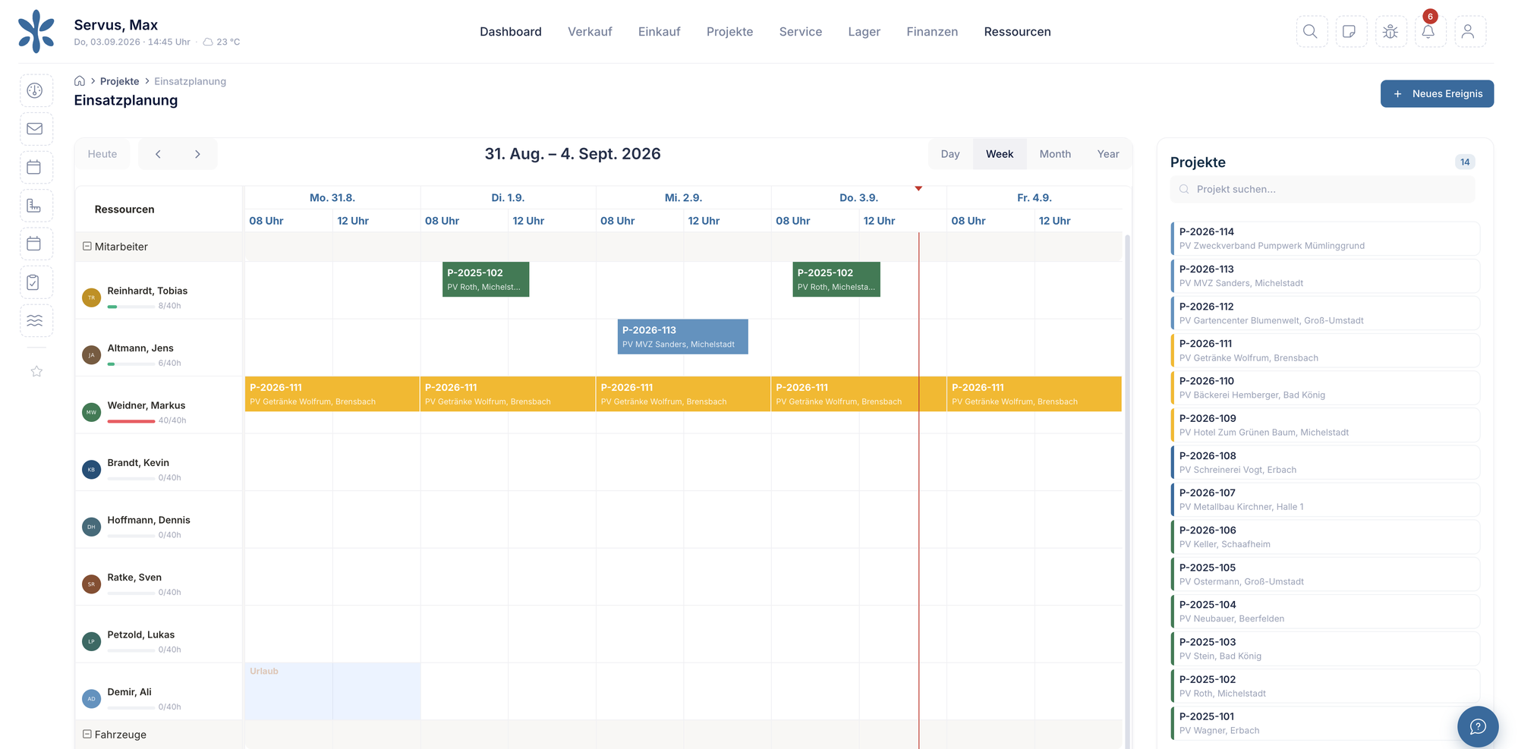This screenshot has height=749, width=1518.
Task: Open the search magnifier icon in header
Action: pos(1311,32)
